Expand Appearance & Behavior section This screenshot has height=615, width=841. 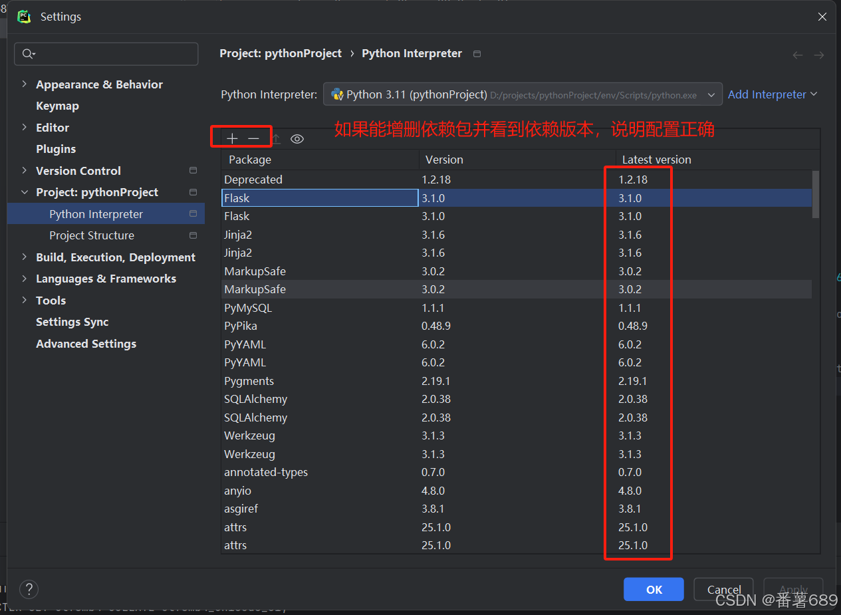click(x=25, y=84)
